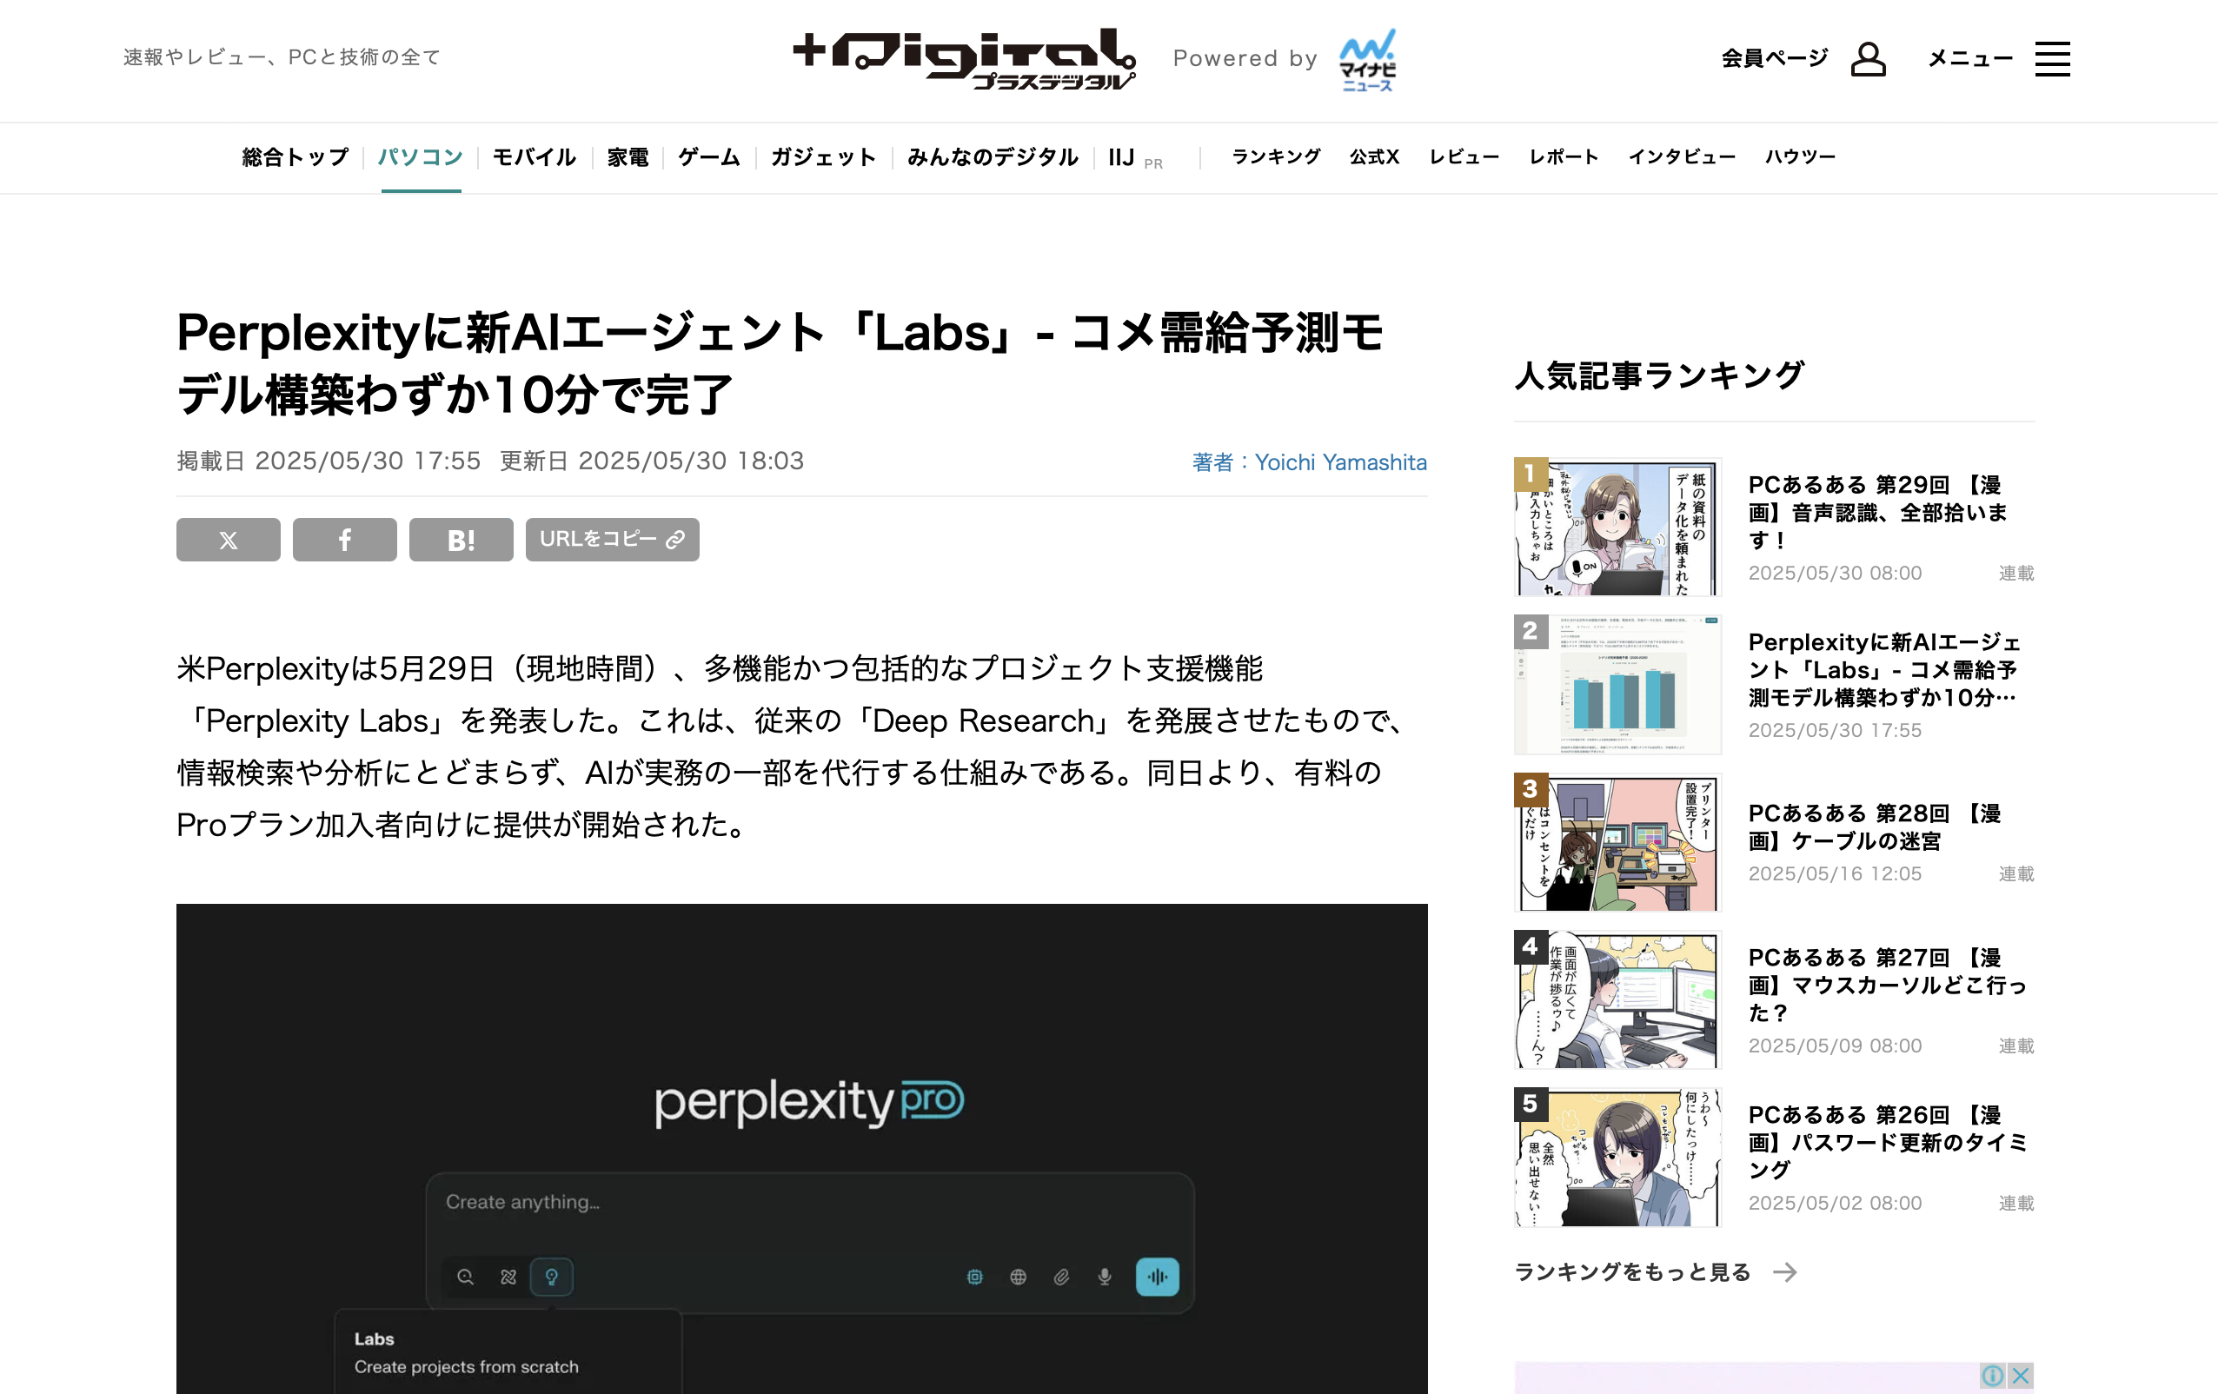The height and width of the screenshot is (1394, 2218).
Task: Click thumbnail of rank 1 manga article
Action: click(1617, 527)
